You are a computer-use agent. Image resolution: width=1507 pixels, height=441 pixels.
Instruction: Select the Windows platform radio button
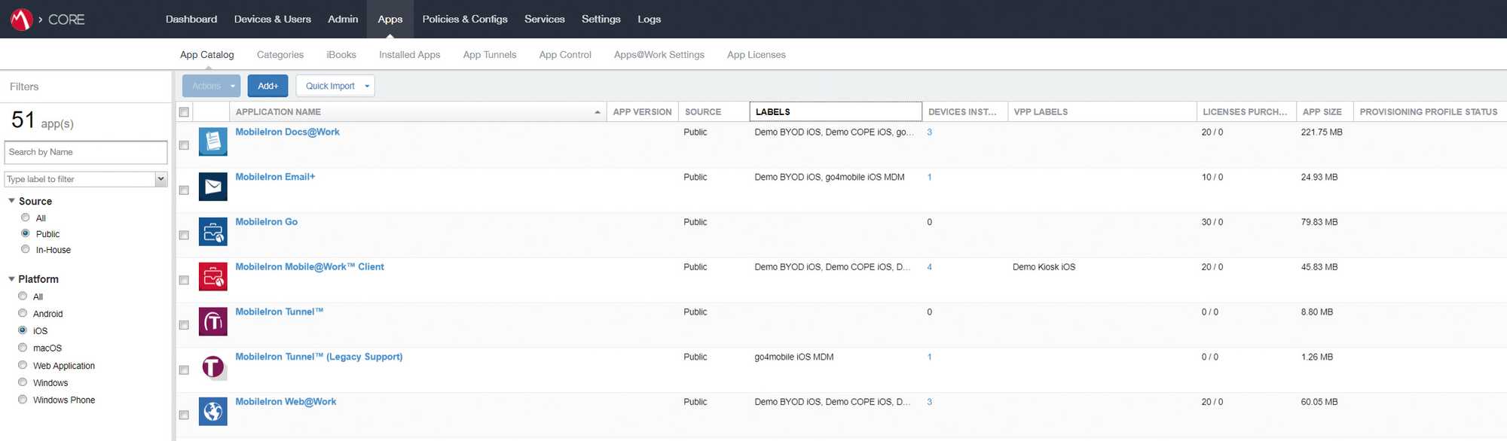(23, 382)
